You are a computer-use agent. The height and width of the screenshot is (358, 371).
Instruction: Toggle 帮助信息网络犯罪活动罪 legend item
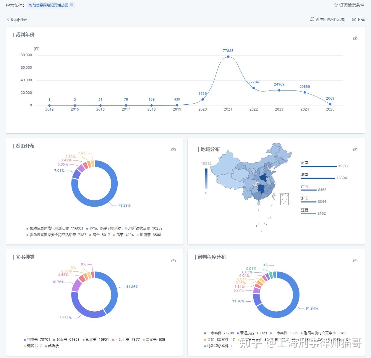[x=55, y=229]
